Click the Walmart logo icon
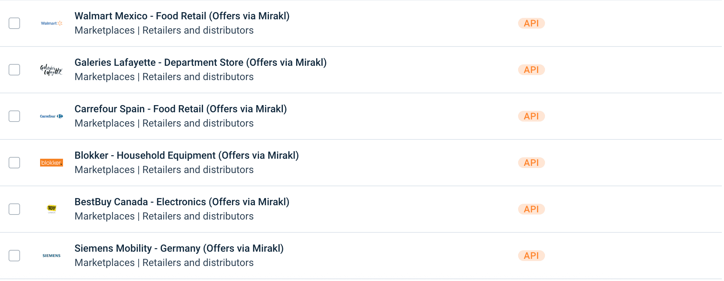 click(x=52, y=23)
